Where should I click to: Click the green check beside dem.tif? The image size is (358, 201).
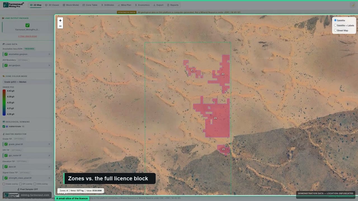pyautogui.click(x=6, y=167)
